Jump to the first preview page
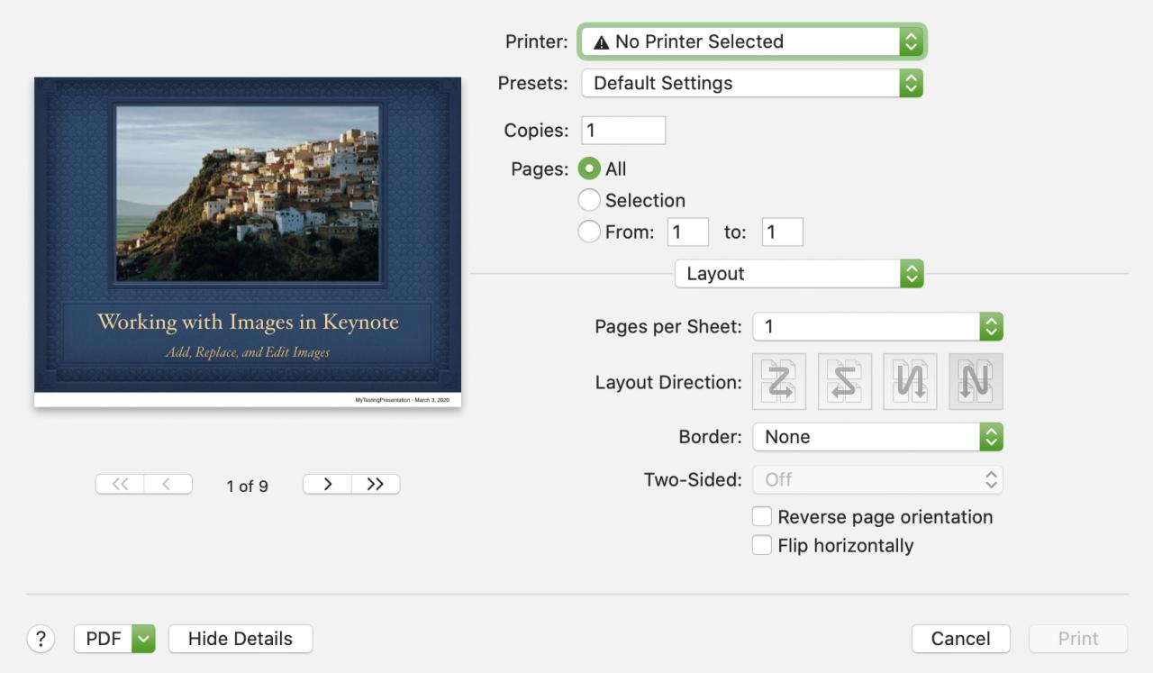Viewport: 1153px width, 673px height. coord(120,484)
